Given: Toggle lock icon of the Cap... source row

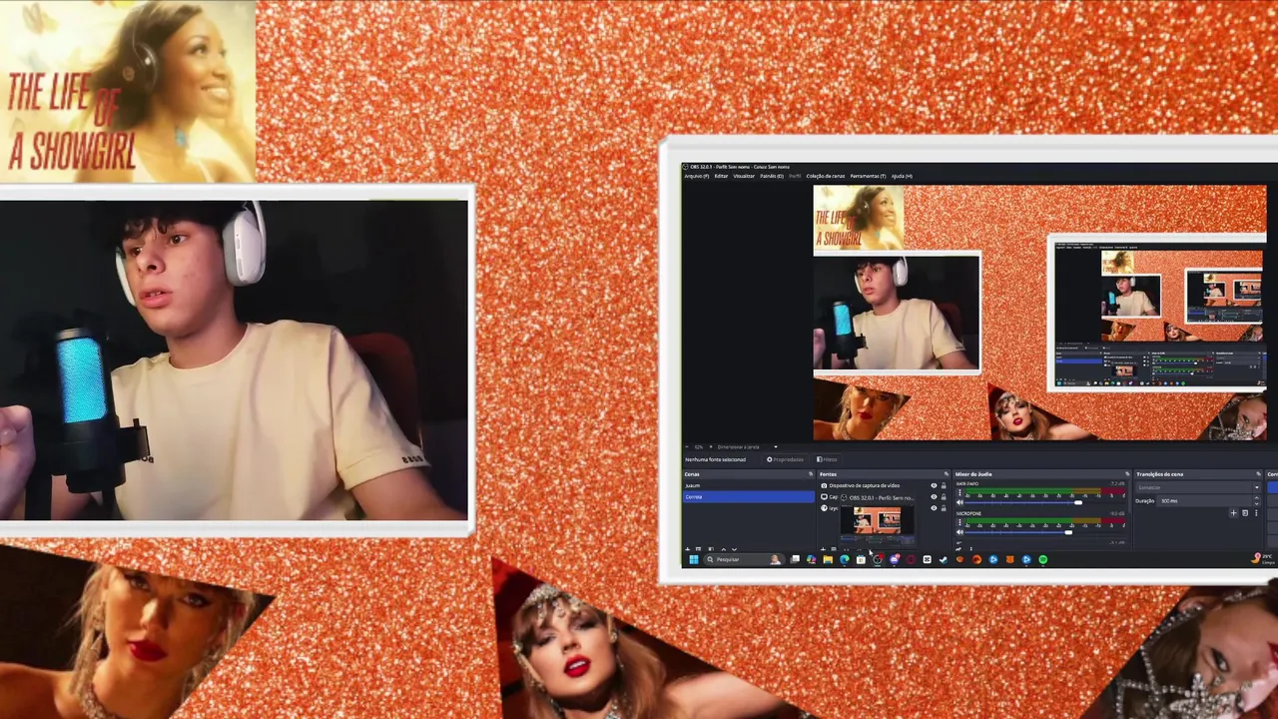Looking at the screenshot, I should (x=944, y=496).
